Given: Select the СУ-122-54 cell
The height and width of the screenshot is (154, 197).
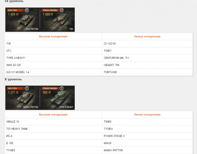Looking at the screenshot, I should point(147,44).
